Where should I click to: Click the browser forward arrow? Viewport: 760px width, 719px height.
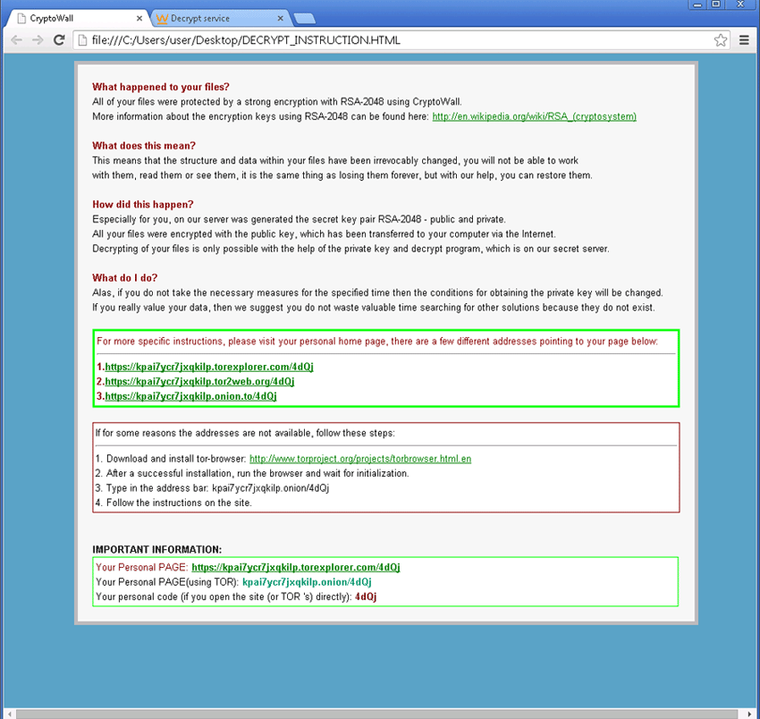(38, 40)
